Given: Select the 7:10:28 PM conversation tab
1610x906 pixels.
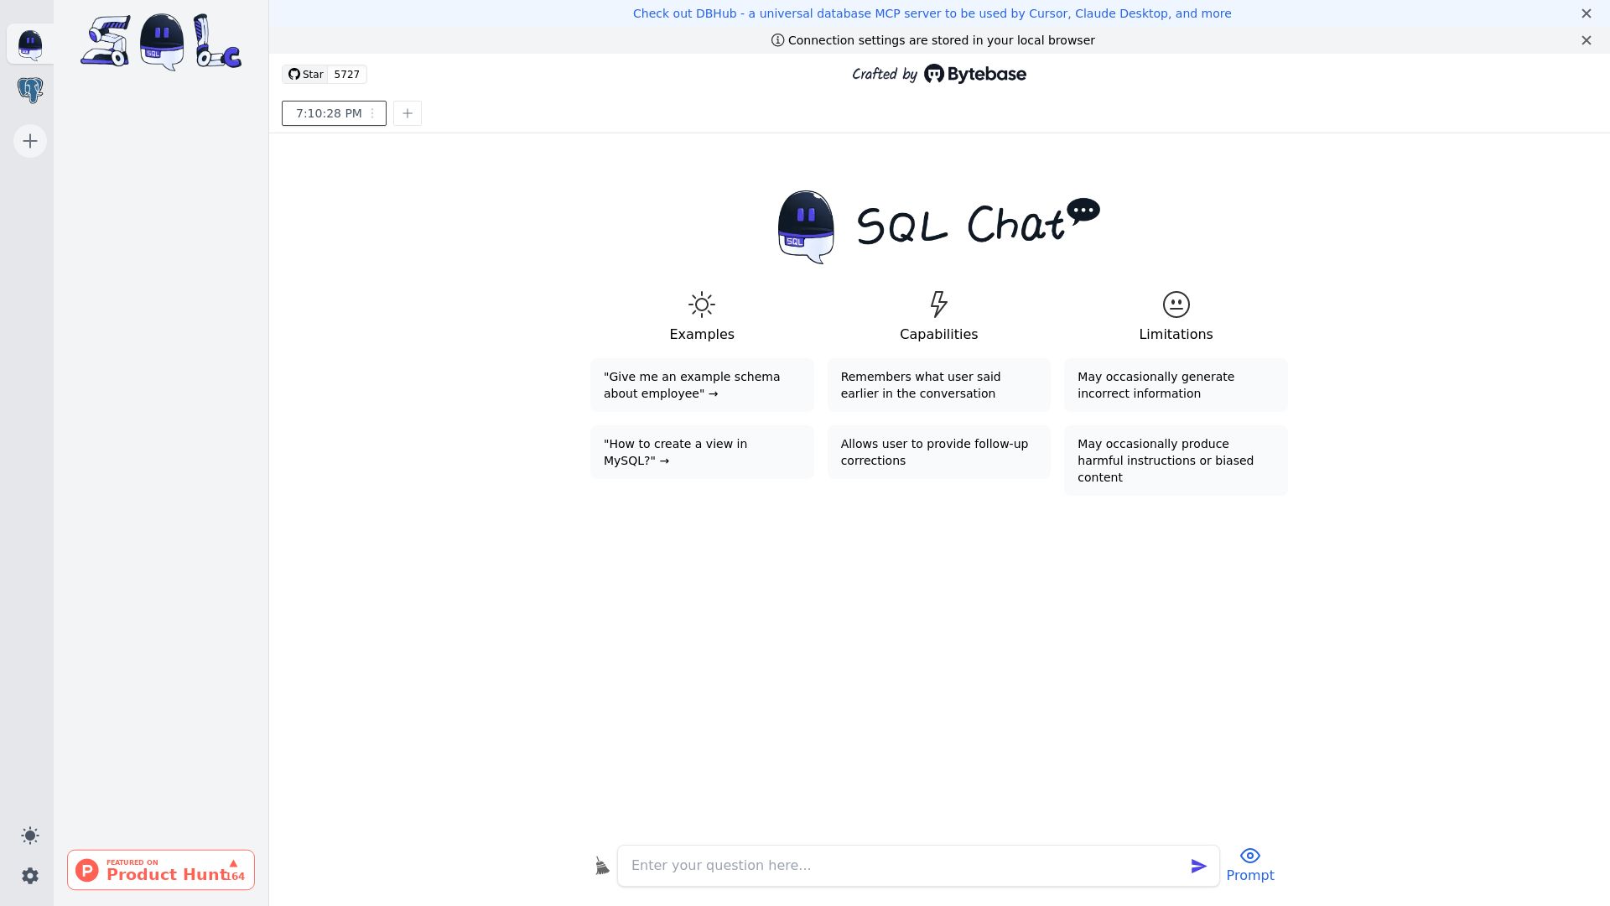Looking at the screenshot, I should pyautogui.click(x=329, y=113).
